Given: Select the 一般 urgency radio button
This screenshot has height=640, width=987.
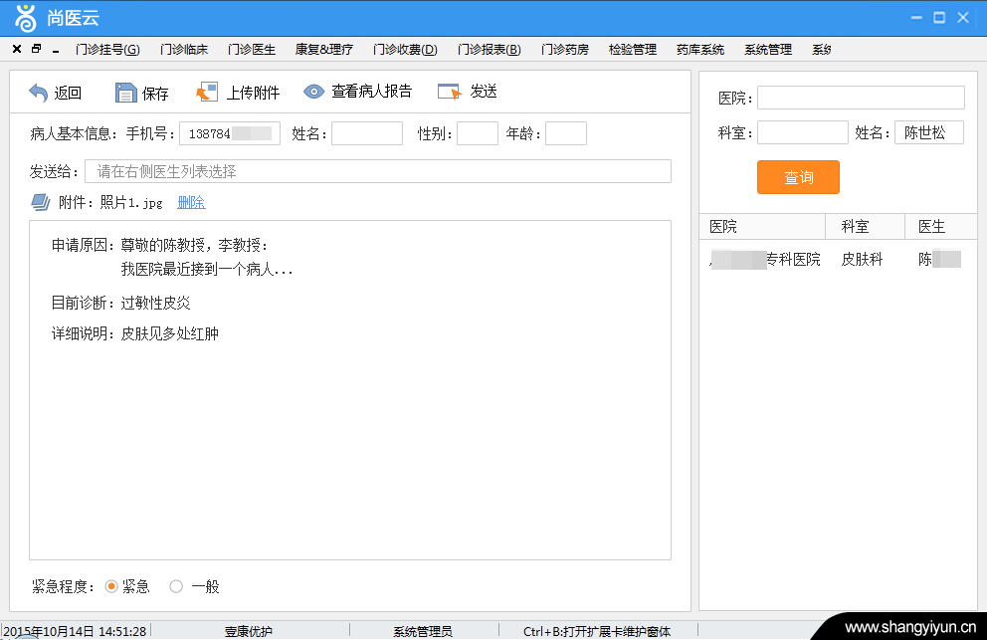Looking at the screenshot, I should (176, 586).
